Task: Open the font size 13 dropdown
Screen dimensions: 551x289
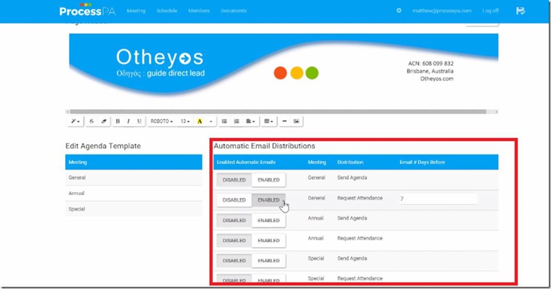Action: point(185,122)
